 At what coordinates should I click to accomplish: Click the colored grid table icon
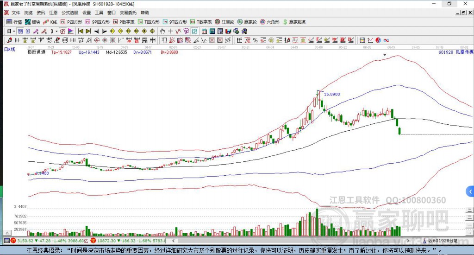(362, 40)
